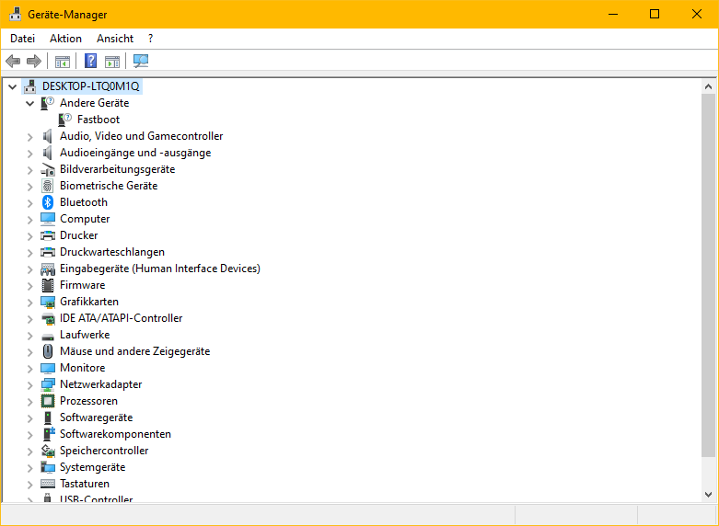Click the Forward arrow toolbar icon

(x=34, y=61)
